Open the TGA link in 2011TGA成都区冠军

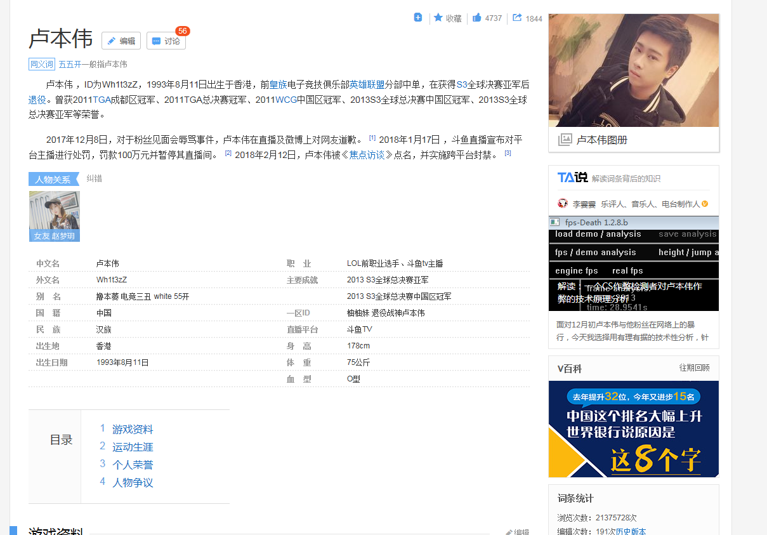pos(102,100)
